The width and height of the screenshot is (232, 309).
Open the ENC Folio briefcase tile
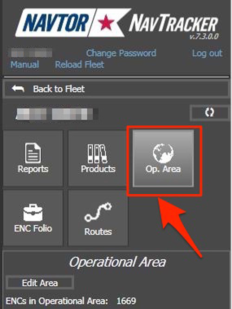pyautogui.click(x=33, y=218)
